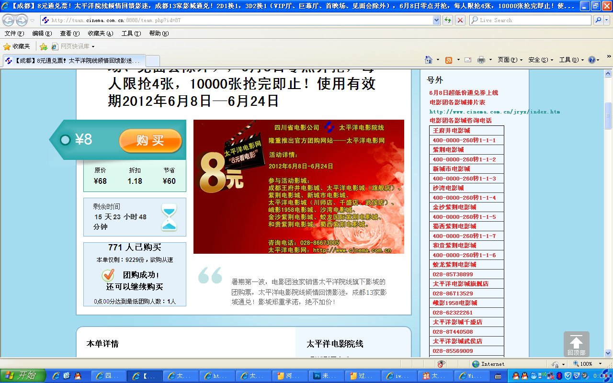This screenshot has width=613, height=383.
Task: Open the 6月8日超低价通兑券上线 link
Action: 464,93
